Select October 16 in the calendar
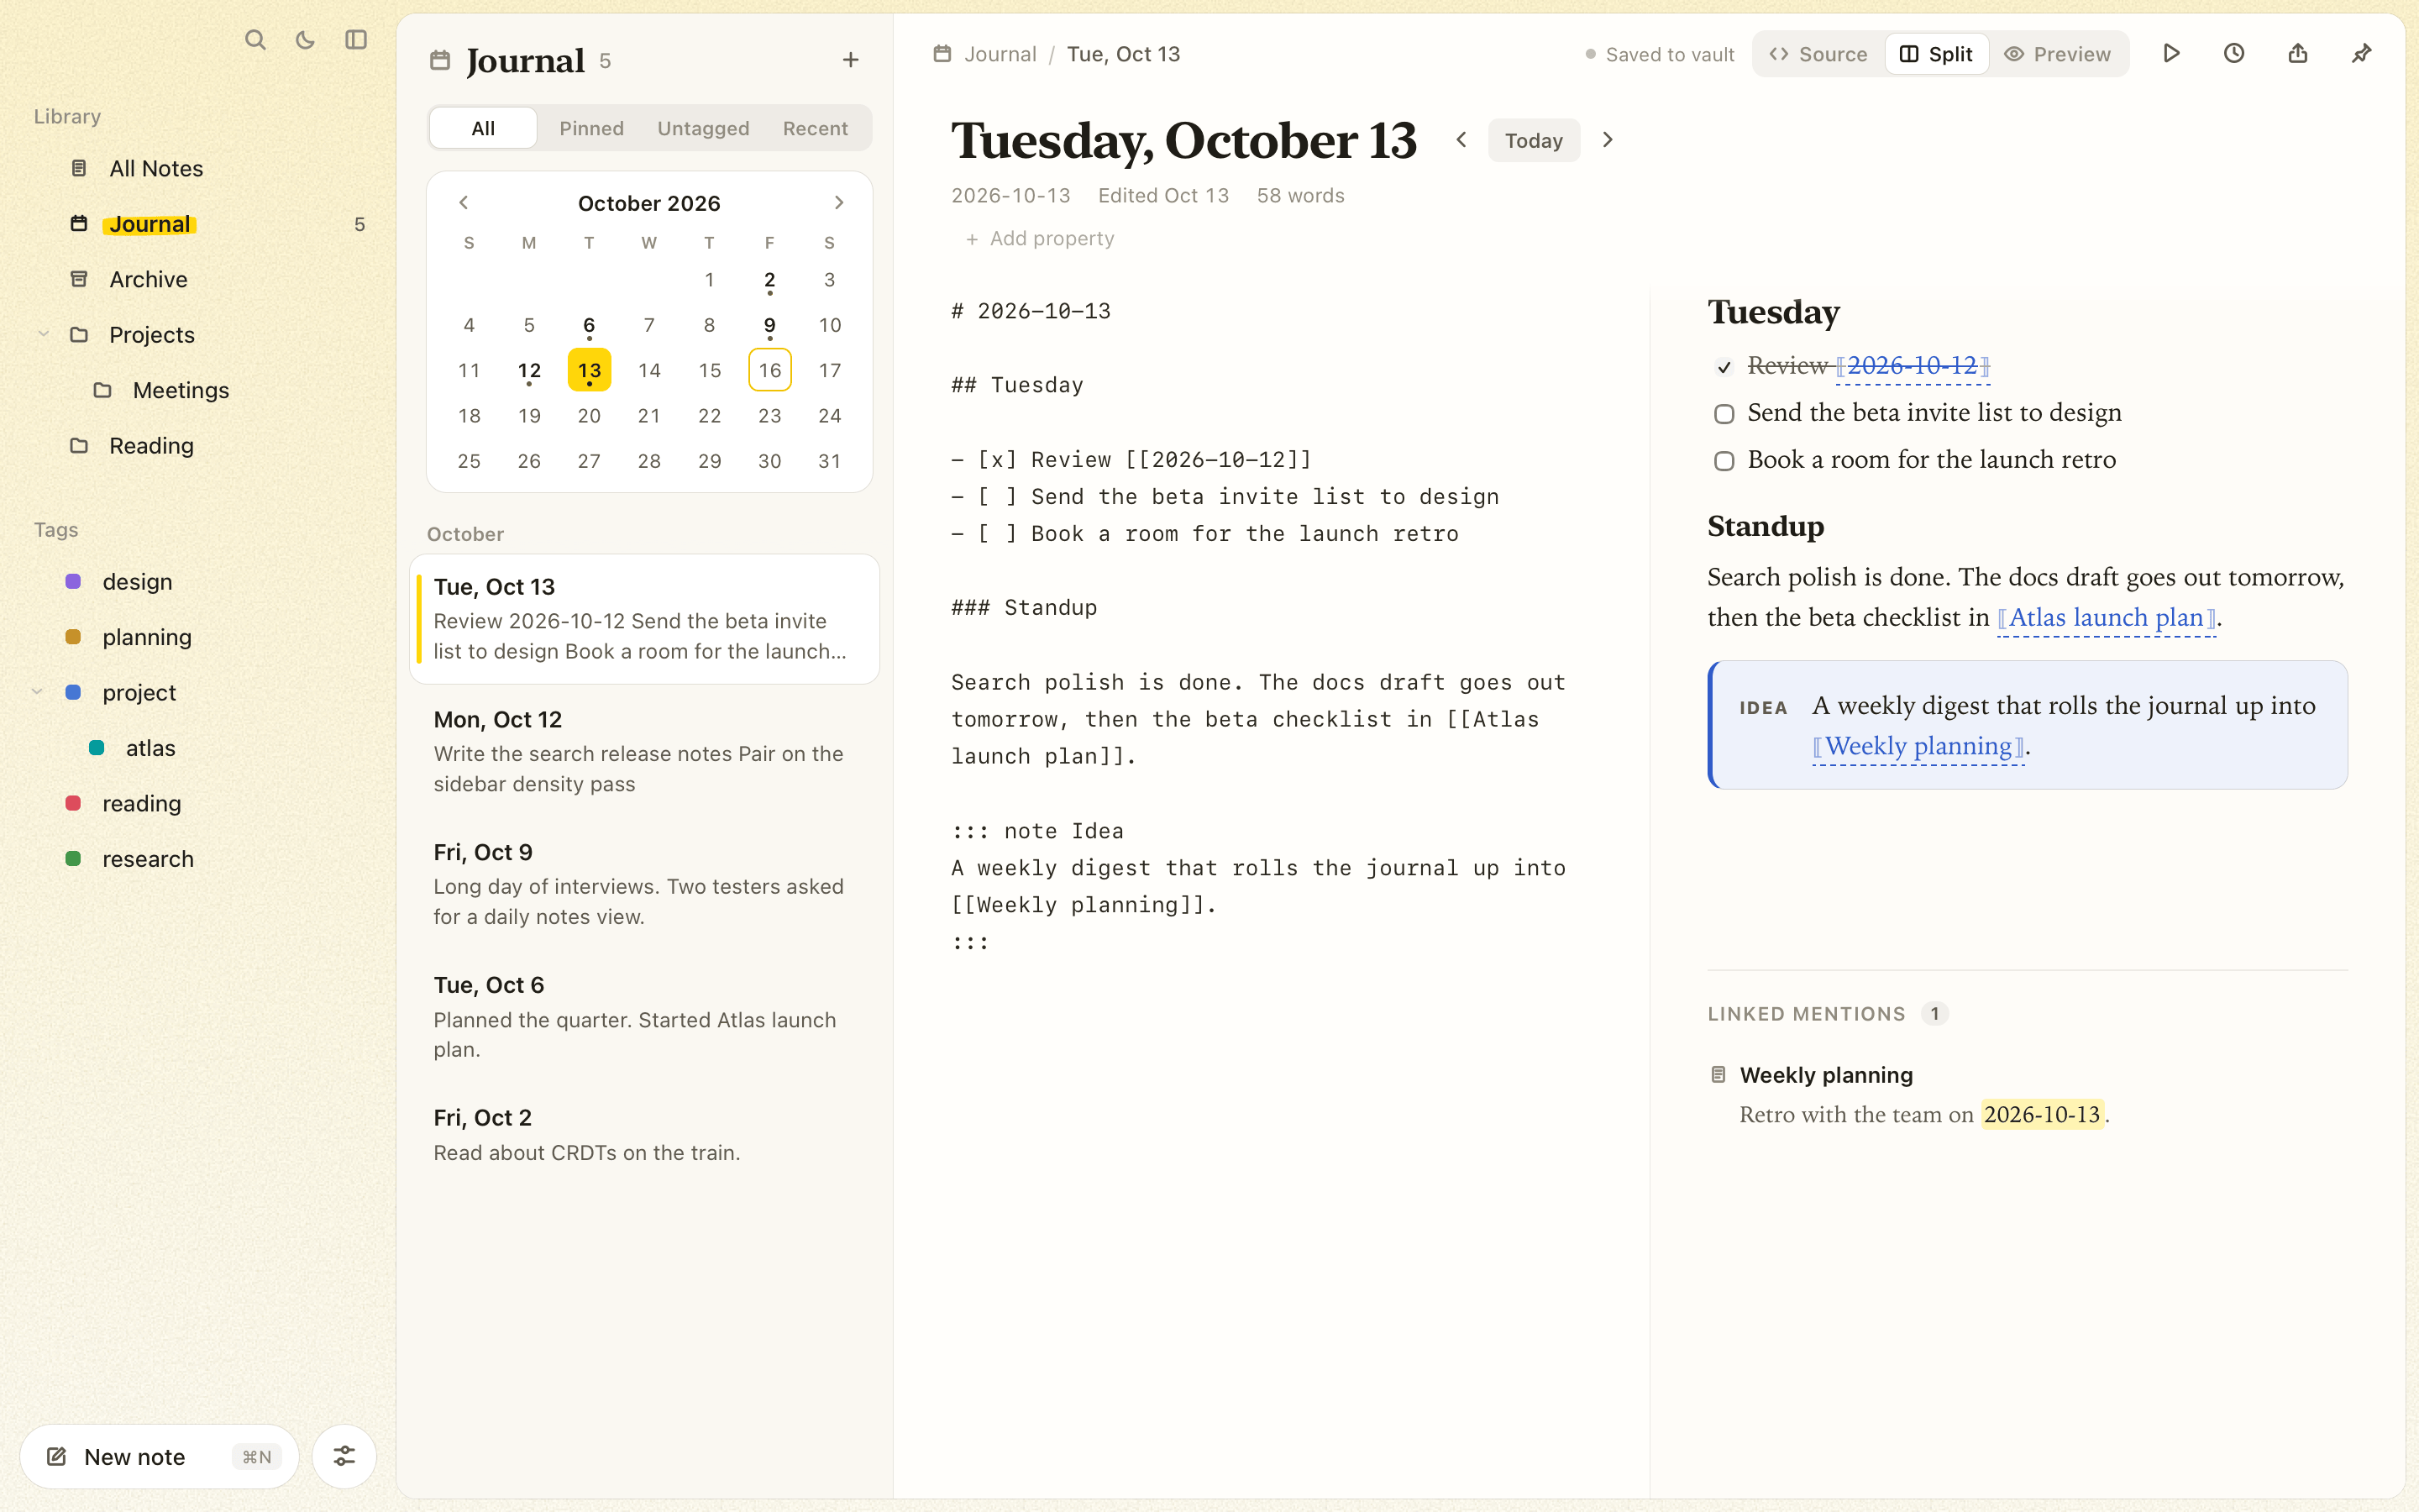 (x=769, y=370)
